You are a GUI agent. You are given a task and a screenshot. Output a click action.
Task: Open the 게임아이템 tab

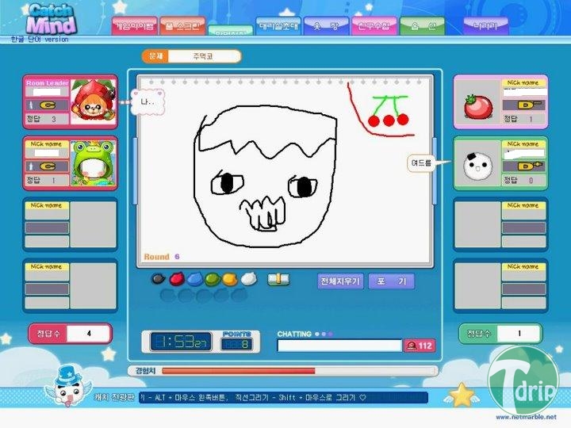pos(134,26)
